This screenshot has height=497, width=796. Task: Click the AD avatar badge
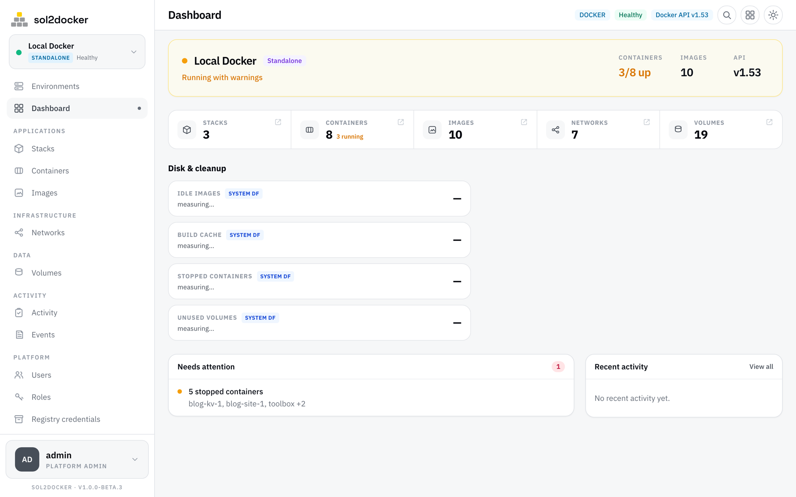(27, 459)
